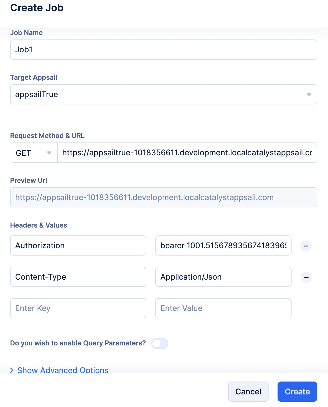The image size is (328, 407).
Task: Click the chevron beside Show Advanced Options
Action: 12,370
